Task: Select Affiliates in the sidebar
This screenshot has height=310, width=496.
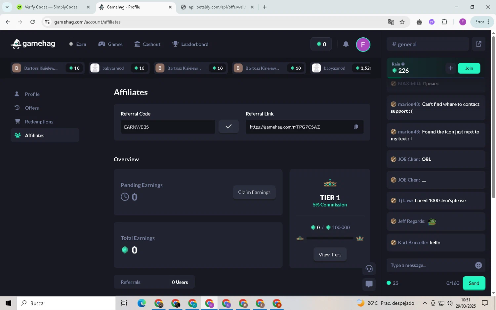Action: [x=45, y=136]
